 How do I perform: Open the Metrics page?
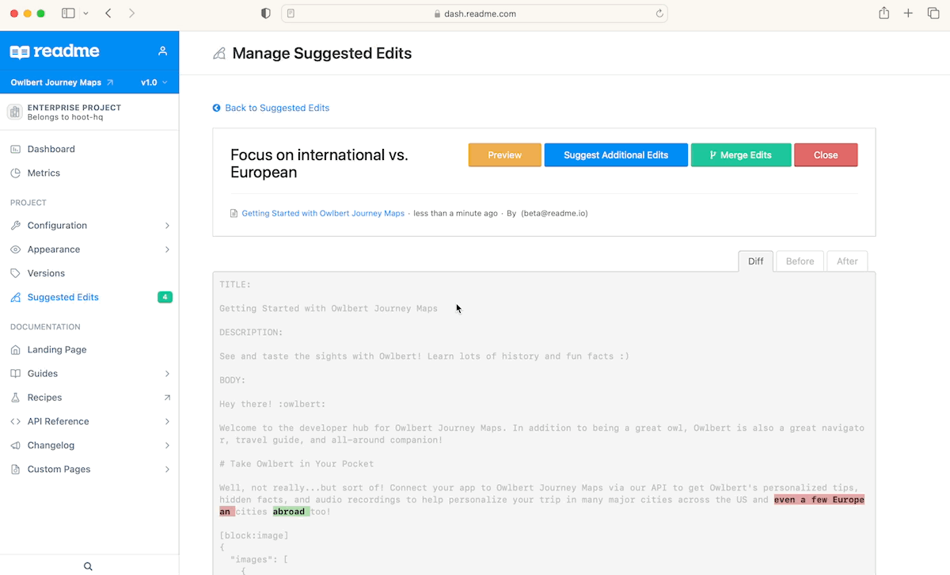(44, 173)
